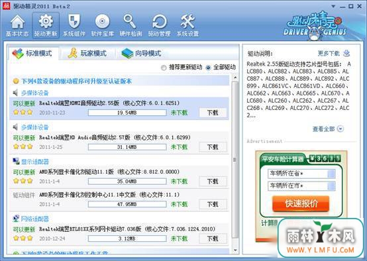
Task: Download AMD Catalyst driver 11.1
Action: point(213,182)
